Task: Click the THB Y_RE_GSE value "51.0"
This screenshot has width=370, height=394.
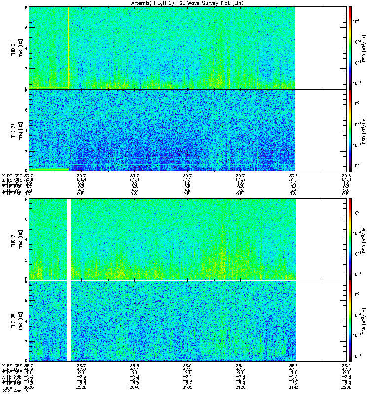Action: (x=134, y=179)
